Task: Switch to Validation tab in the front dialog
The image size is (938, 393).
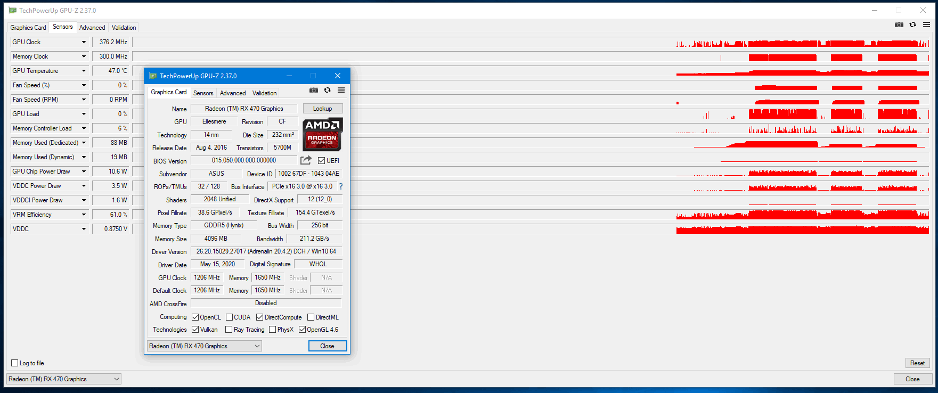Action: pos(265,93)
